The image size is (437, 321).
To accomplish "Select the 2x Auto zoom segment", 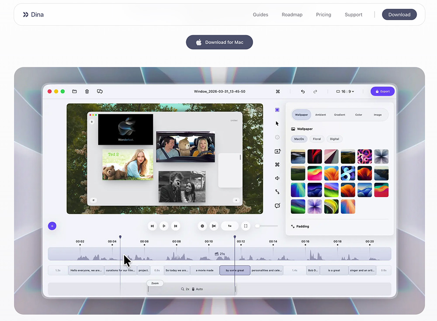I will [x=192, y=289].
